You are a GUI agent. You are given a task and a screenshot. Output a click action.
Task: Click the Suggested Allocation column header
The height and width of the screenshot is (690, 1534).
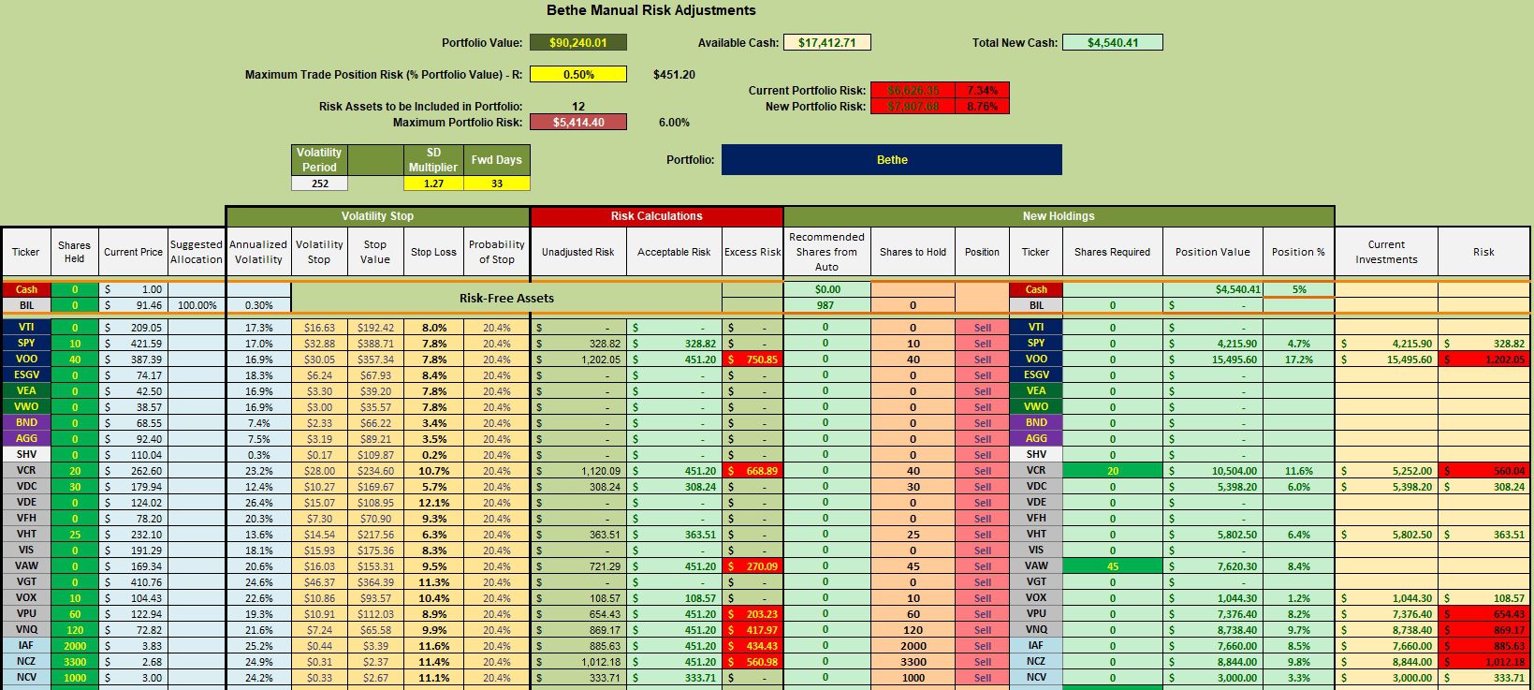click(x=196, y=252)
